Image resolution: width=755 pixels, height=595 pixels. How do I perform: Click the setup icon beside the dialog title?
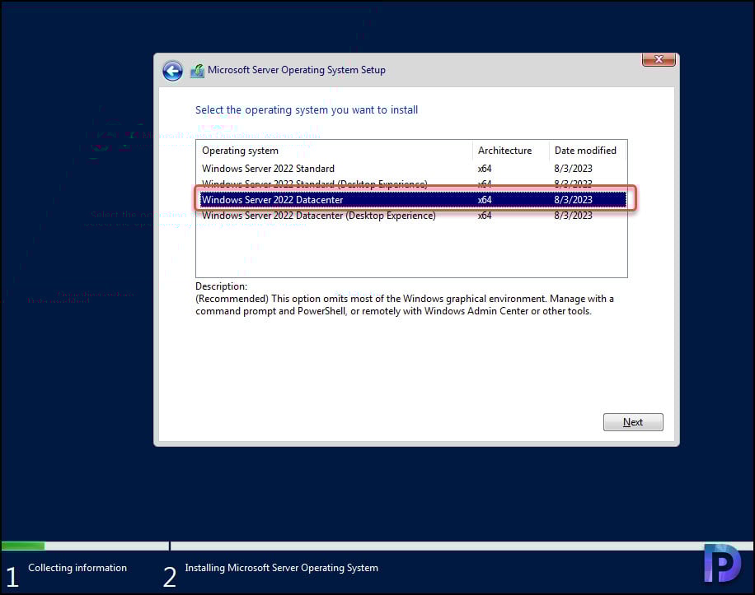pos(197,71)
